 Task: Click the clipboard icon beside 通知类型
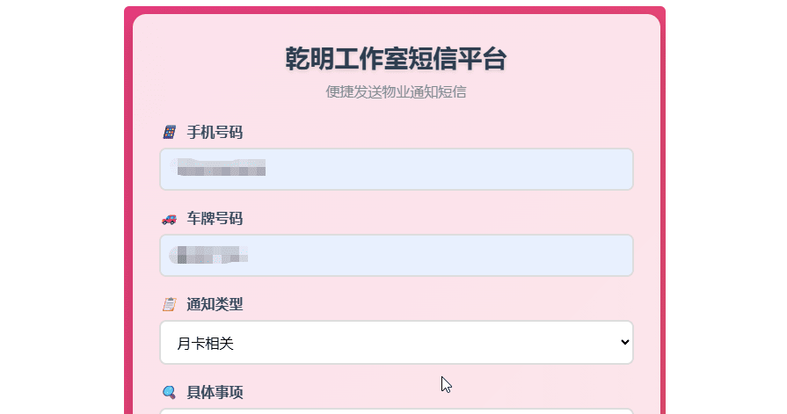170,305
